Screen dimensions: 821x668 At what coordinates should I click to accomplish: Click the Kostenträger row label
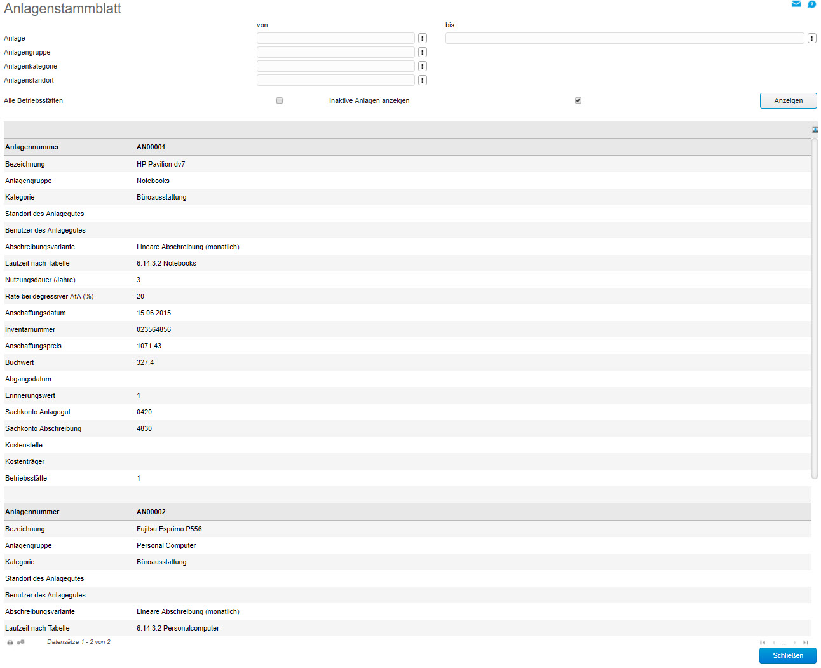[25, 461]
